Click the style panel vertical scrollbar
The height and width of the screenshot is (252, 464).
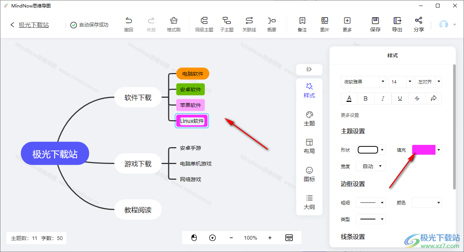454,127
